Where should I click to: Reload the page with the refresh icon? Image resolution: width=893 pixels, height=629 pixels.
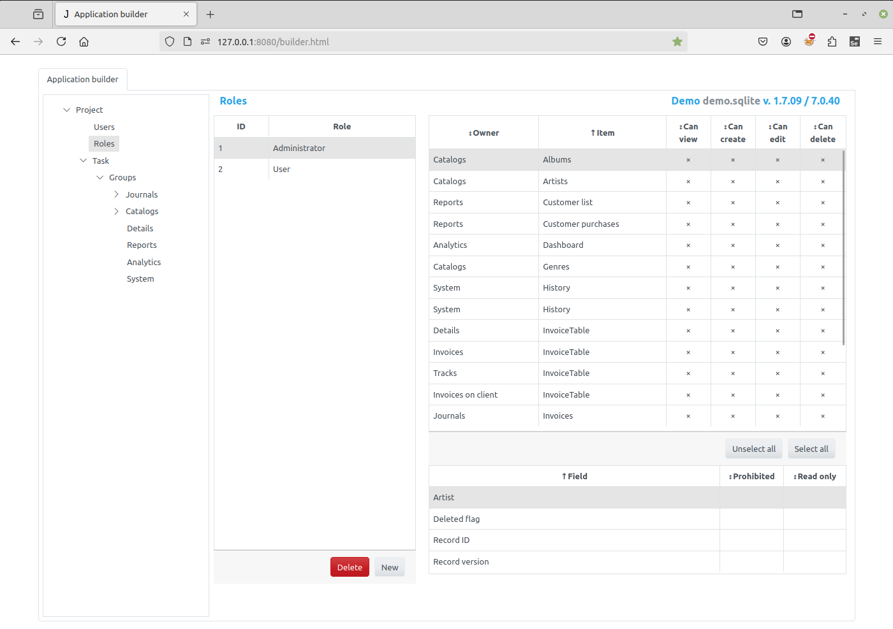(x=61, y=41)
